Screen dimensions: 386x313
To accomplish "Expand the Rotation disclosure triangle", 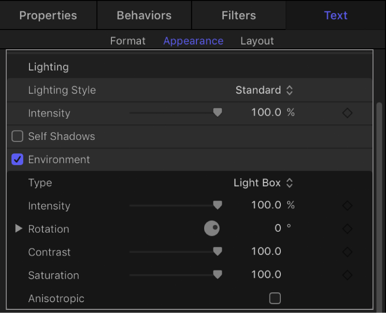I will tap(19, 229).
